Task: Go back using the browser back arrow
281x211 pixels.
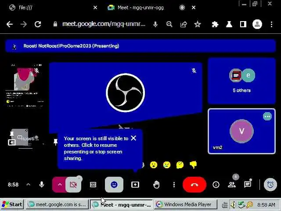Action: (10, 24)
